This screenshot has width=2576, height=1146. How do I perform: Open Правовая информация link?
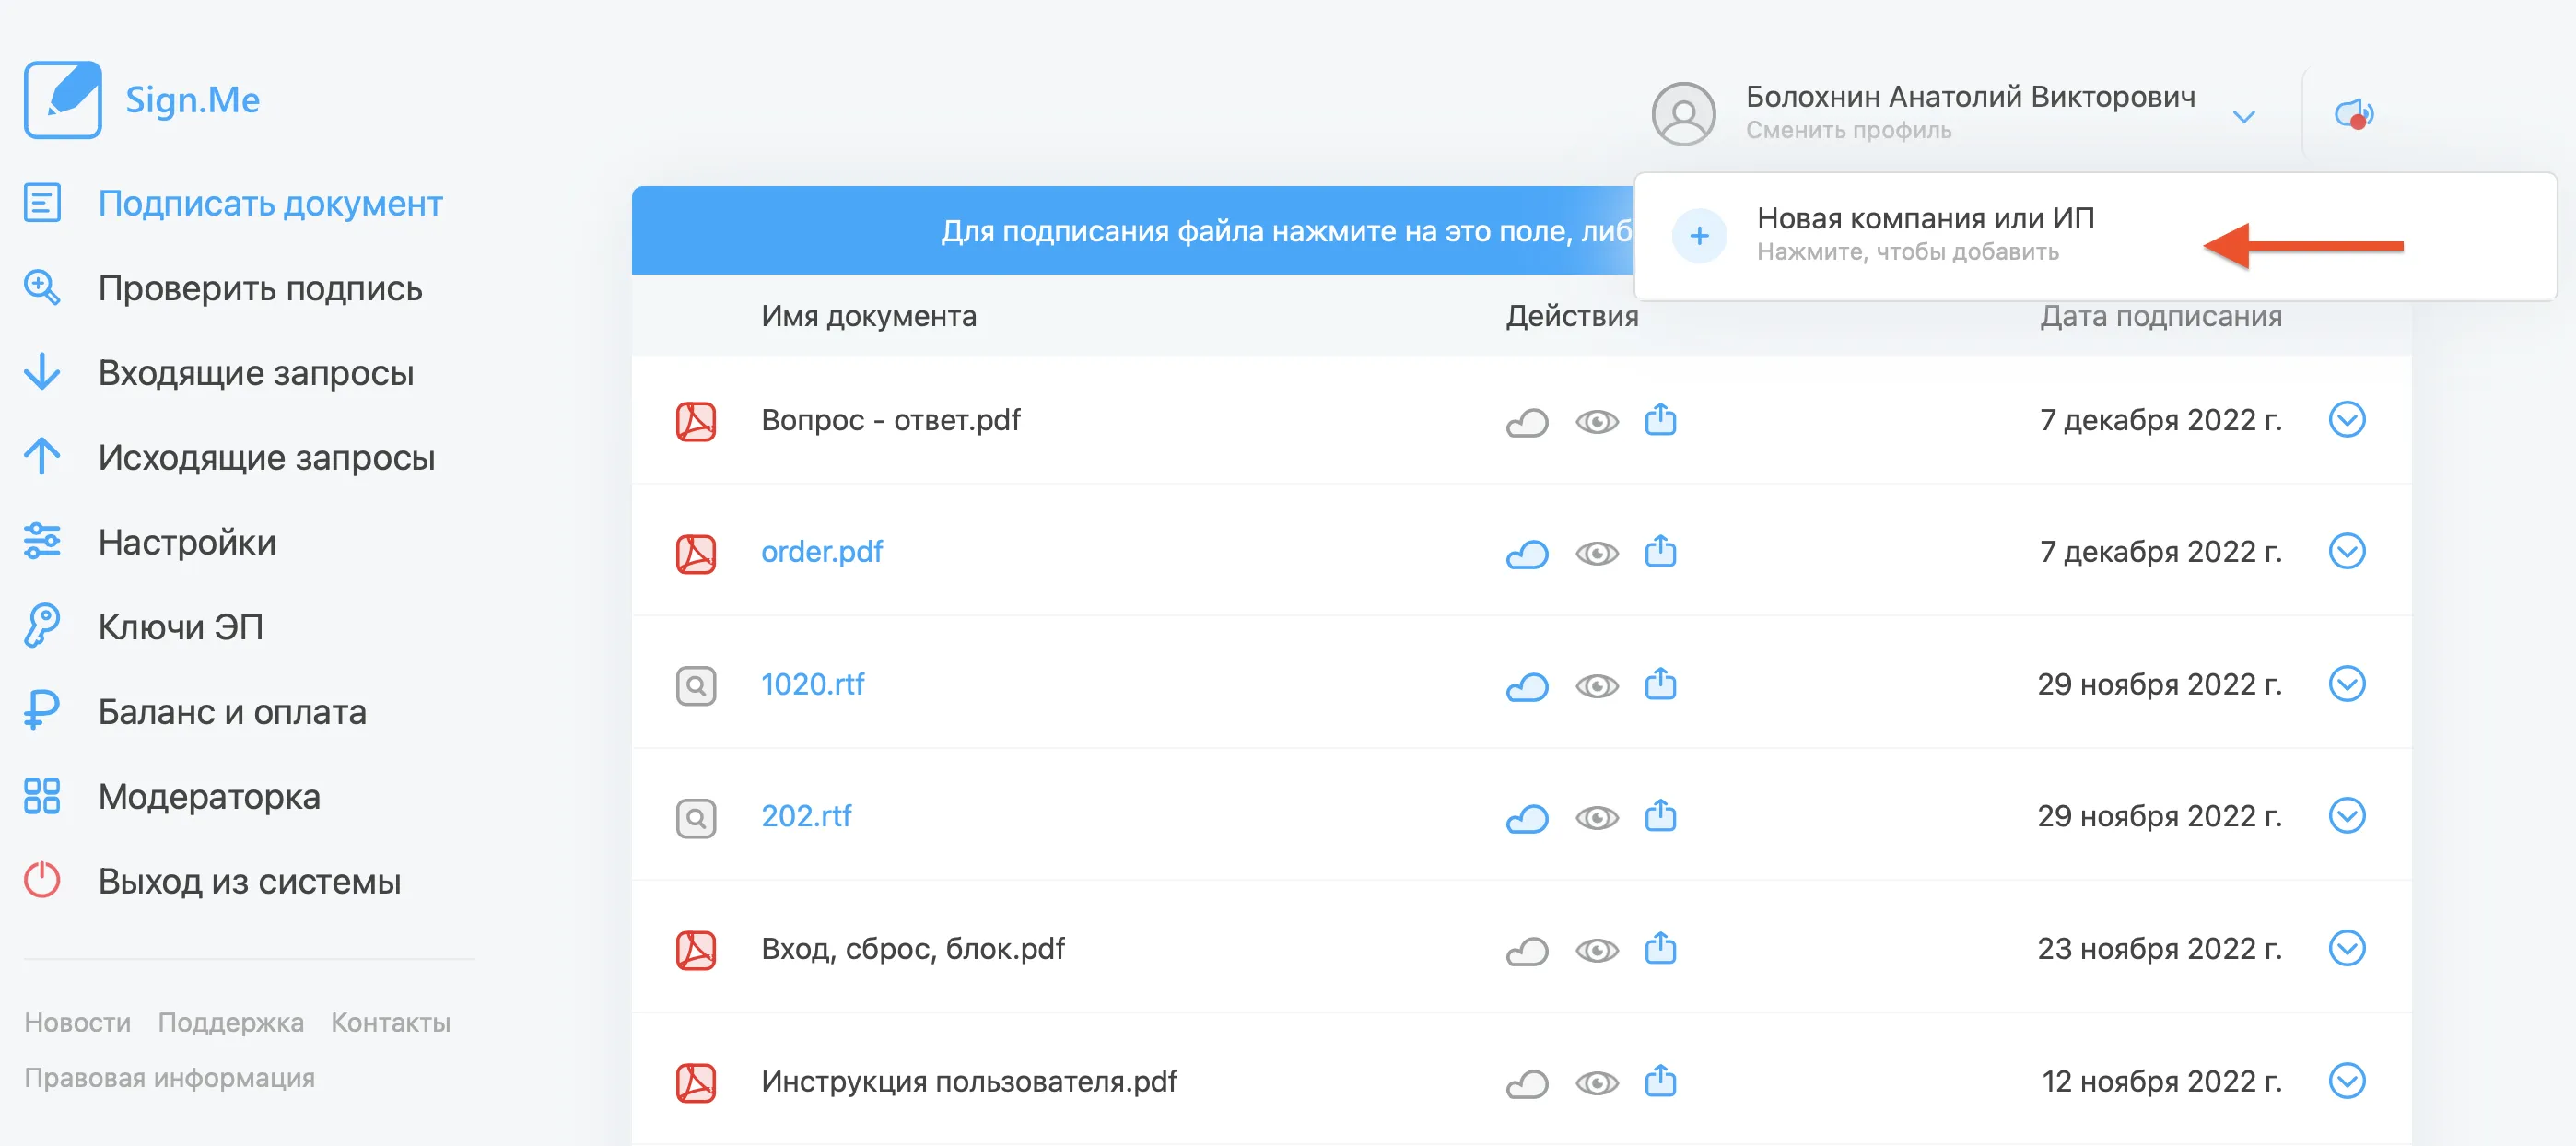(x=169, y=1078)
